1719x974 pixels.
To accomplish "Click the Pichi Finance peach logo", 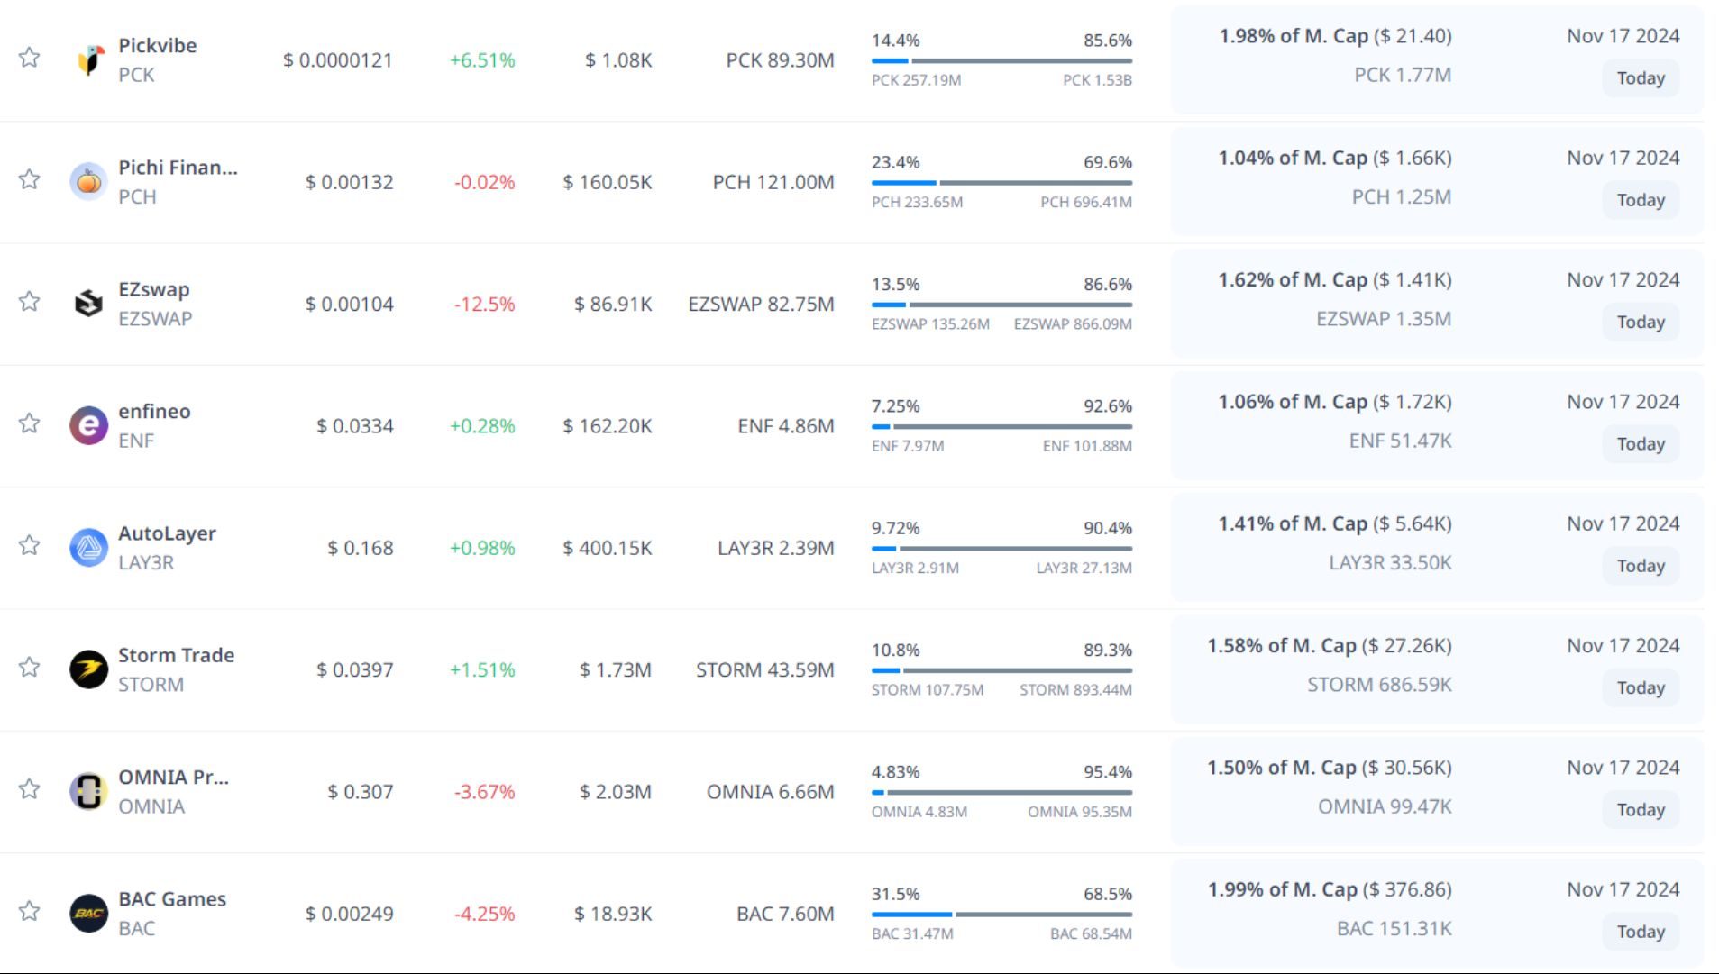I will point(88,182).
